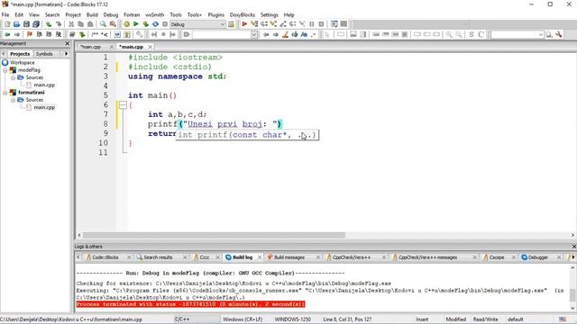
Task: Click the keyboard language flag in status bar
Action: click(563, 319)
